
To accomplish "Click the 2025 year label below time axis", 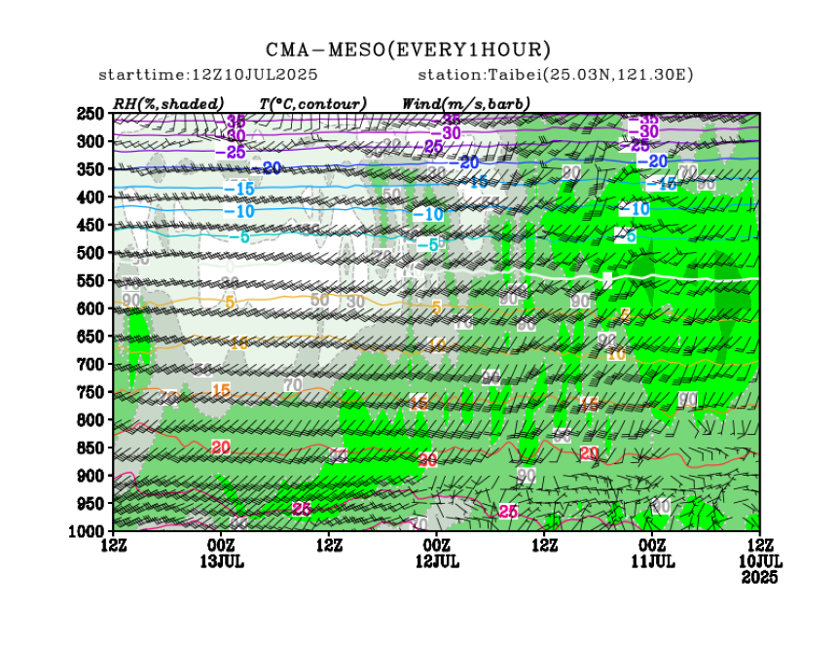I will 760,577.
